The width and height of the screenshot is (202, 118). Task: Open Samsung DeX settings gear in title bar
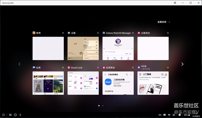pos(175,3)
